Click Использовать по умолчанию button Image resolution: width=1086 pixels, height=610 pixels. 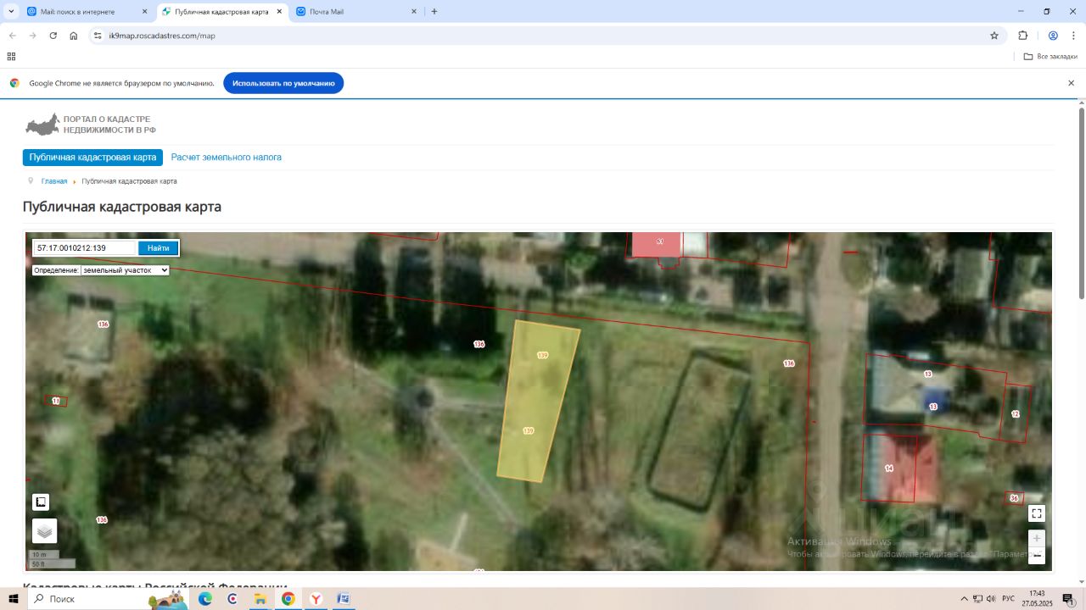pyautogui.click(x=283, y=83)
